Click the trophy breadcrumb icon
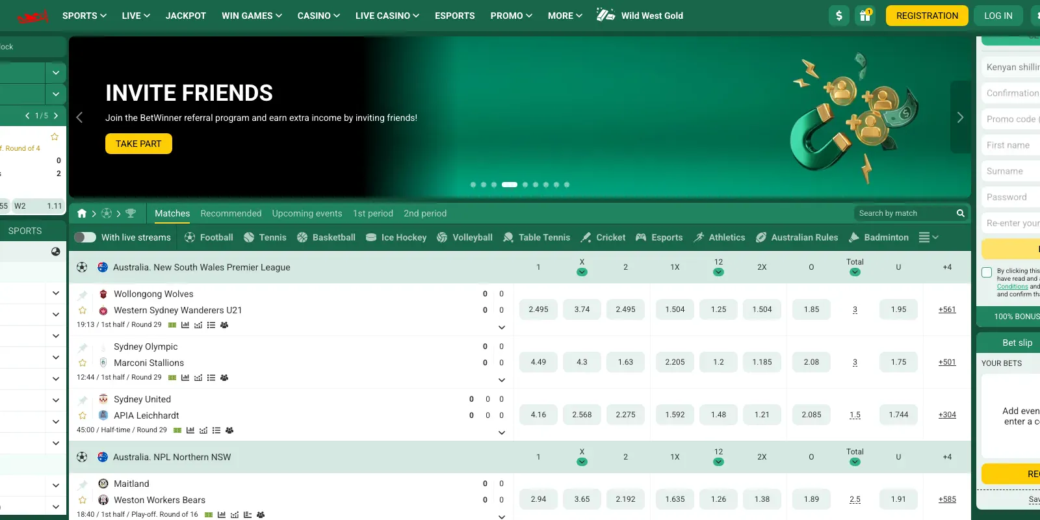 pos(131,213)
